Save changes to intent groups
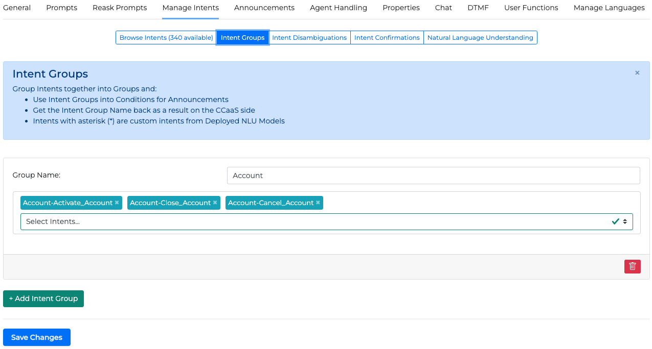The image size is (652, 349). [37, 337]
